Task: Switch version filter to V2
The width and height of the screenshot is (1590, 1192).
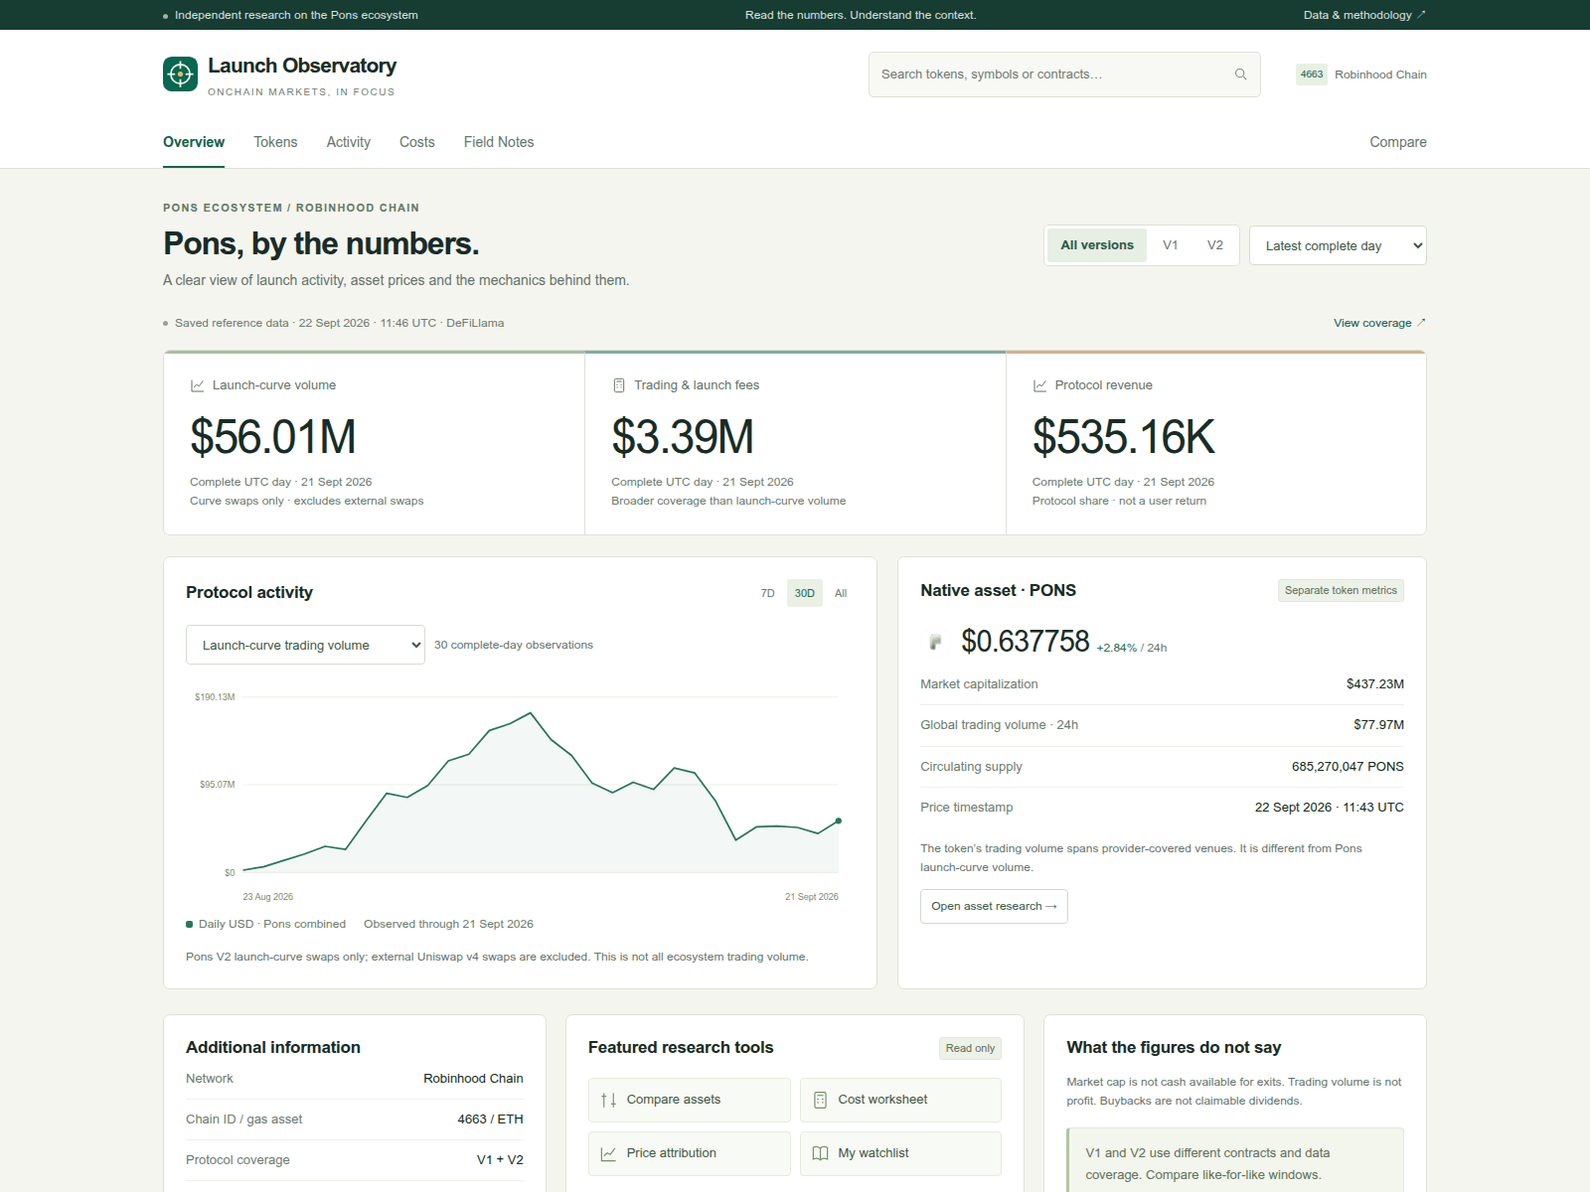Action: point(1215,245)
